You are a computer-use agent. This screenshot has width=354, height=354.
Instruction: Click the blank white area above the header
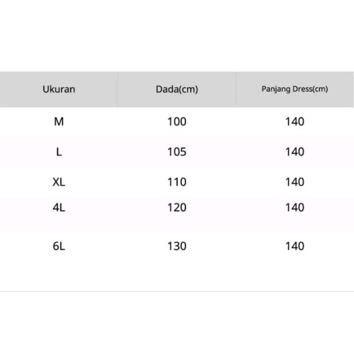[177, 35]
